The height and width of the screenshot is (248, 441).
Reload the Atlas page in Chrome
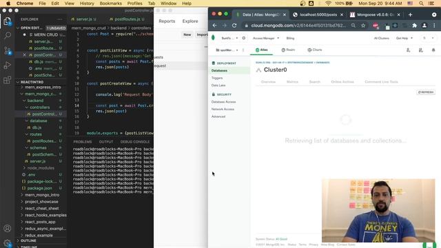pos(234,25)
